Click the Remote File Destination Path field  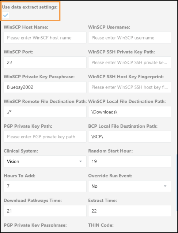[x=45, y=112]
